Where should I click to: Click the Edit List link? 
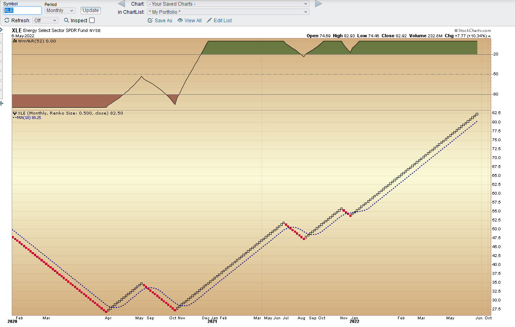pos(223,20)
